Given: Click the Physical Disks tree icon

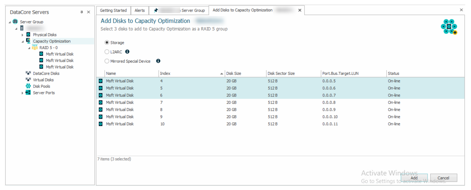Looking at the screenshot, I should tap(28, 35).
